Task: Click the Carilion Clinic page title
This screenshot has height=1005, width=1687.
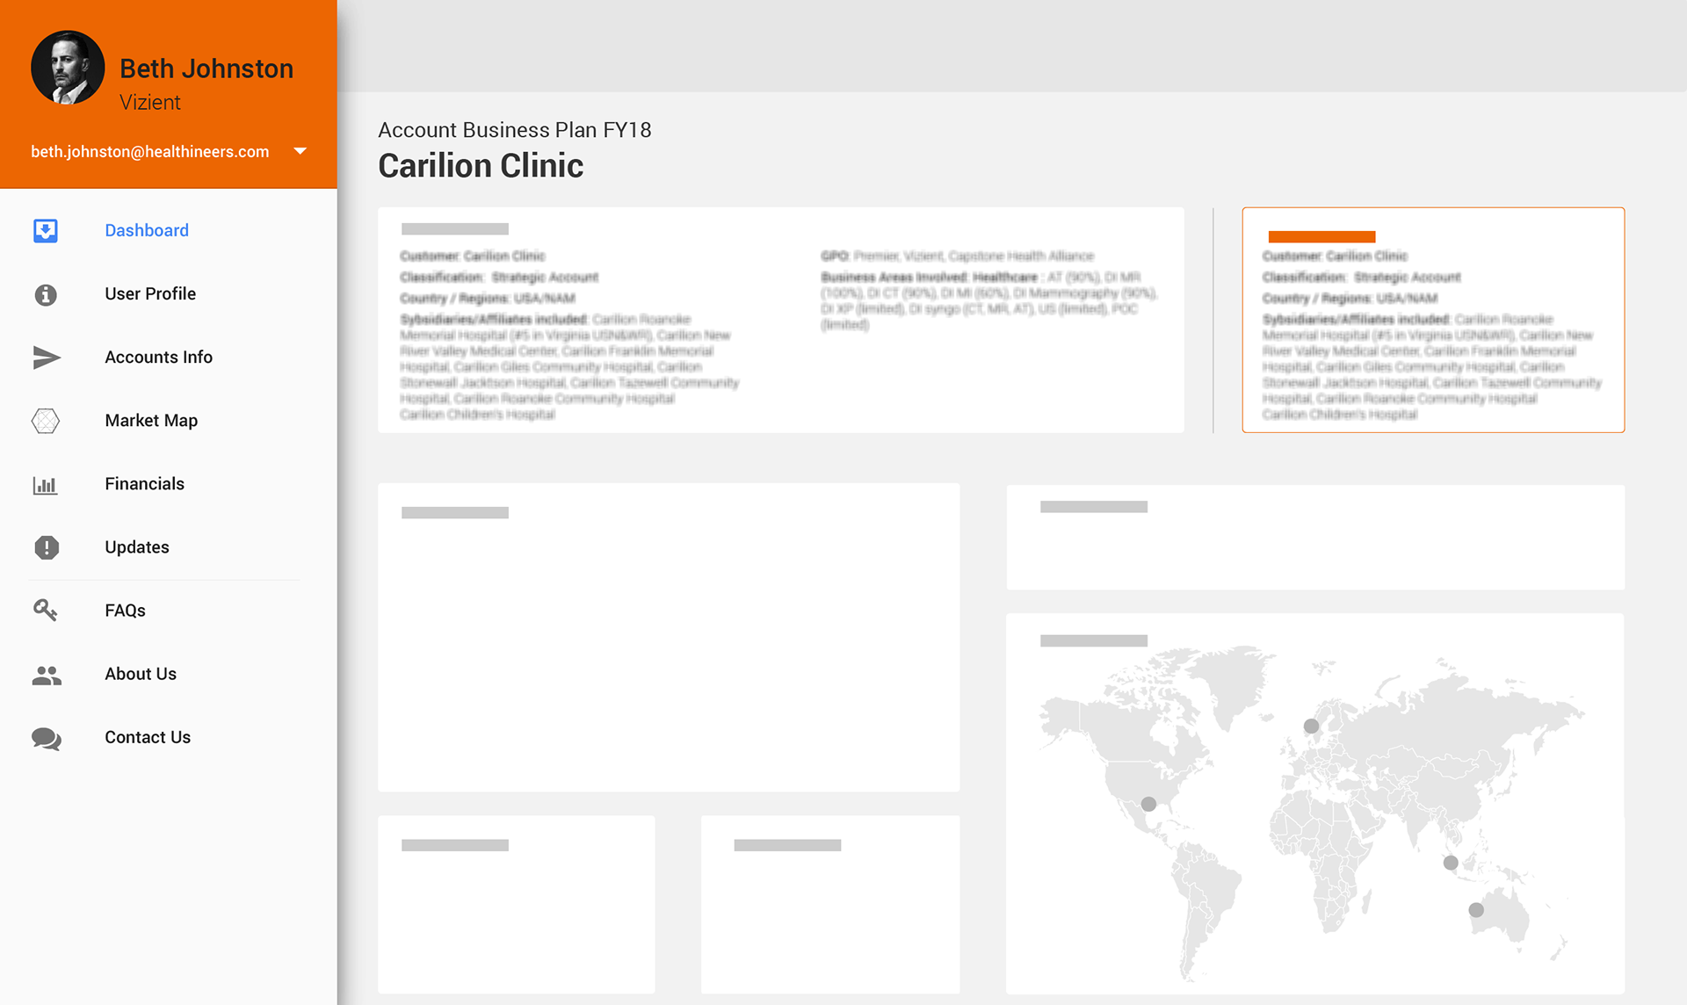Action: tap(481, 165)
